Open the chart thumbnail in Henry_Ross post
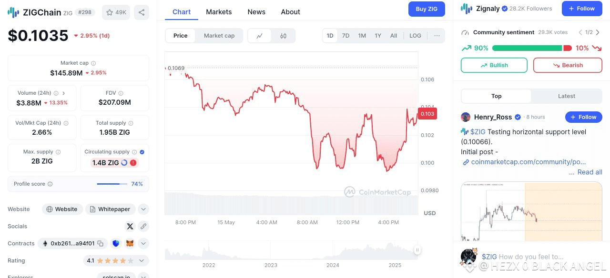This screenshot has height=278, width=610. (x=531, y=211)
